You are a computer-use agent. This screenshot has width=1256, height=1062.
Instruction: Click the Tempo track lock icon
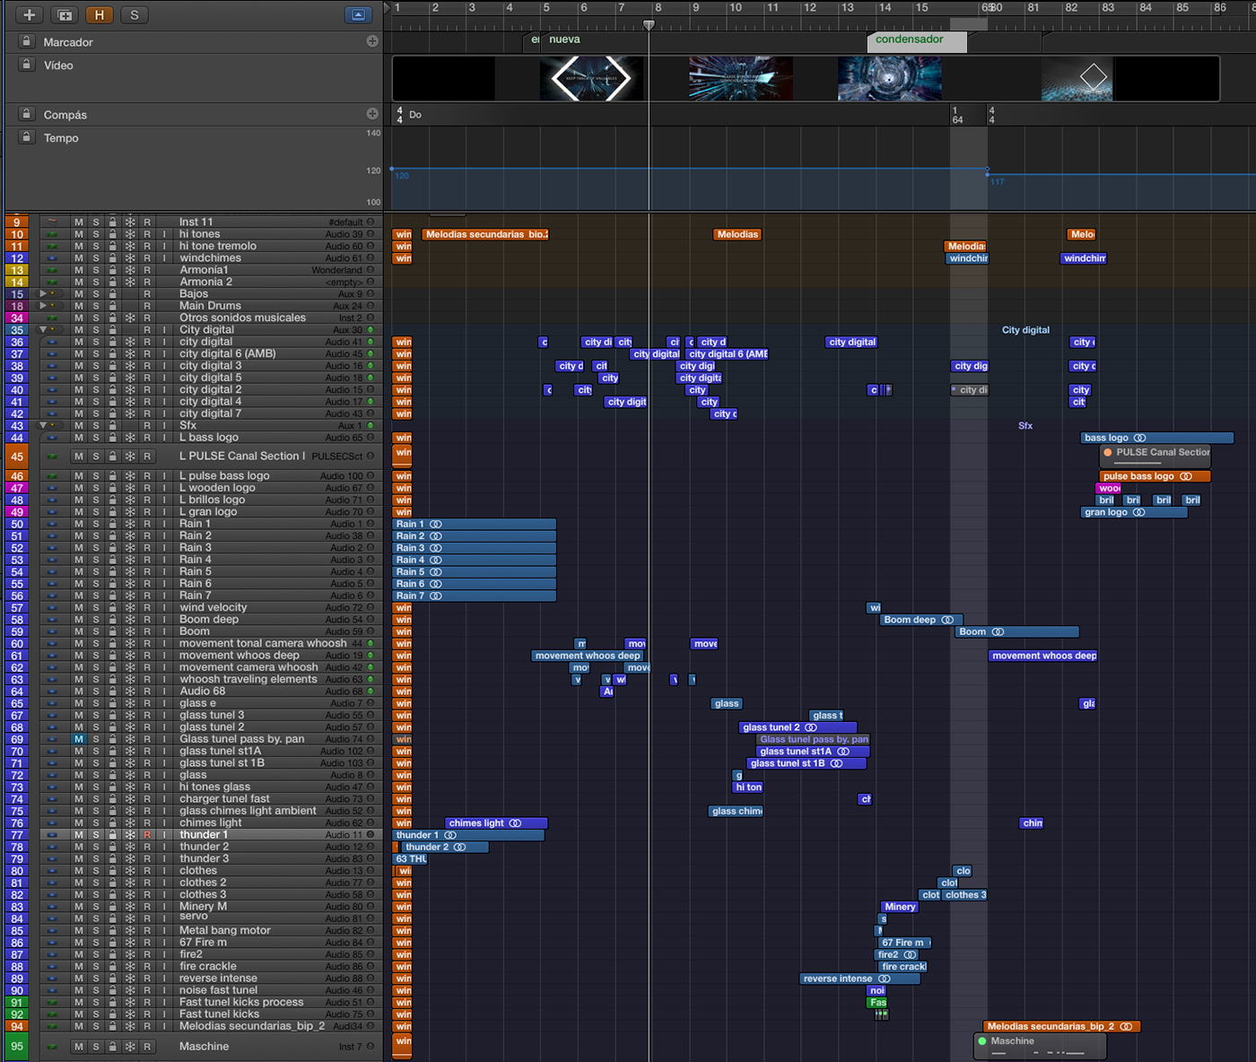click(x=27, y=137)
